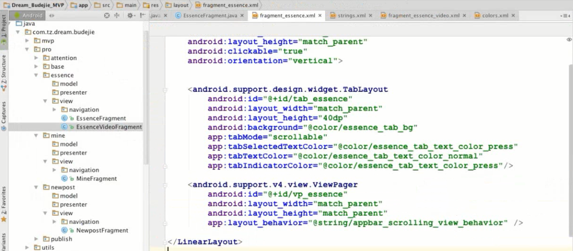573x251 pixels.
Task: Collapse the com.tz.dream.budejie package
Action: point(18,32)
